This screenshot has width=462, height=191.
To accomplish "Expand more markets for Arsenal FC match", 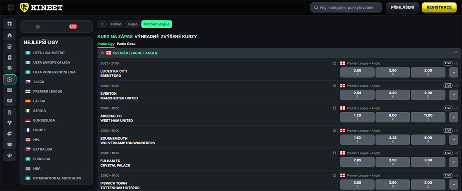I will pyautogui.click(x=454, y=117).
